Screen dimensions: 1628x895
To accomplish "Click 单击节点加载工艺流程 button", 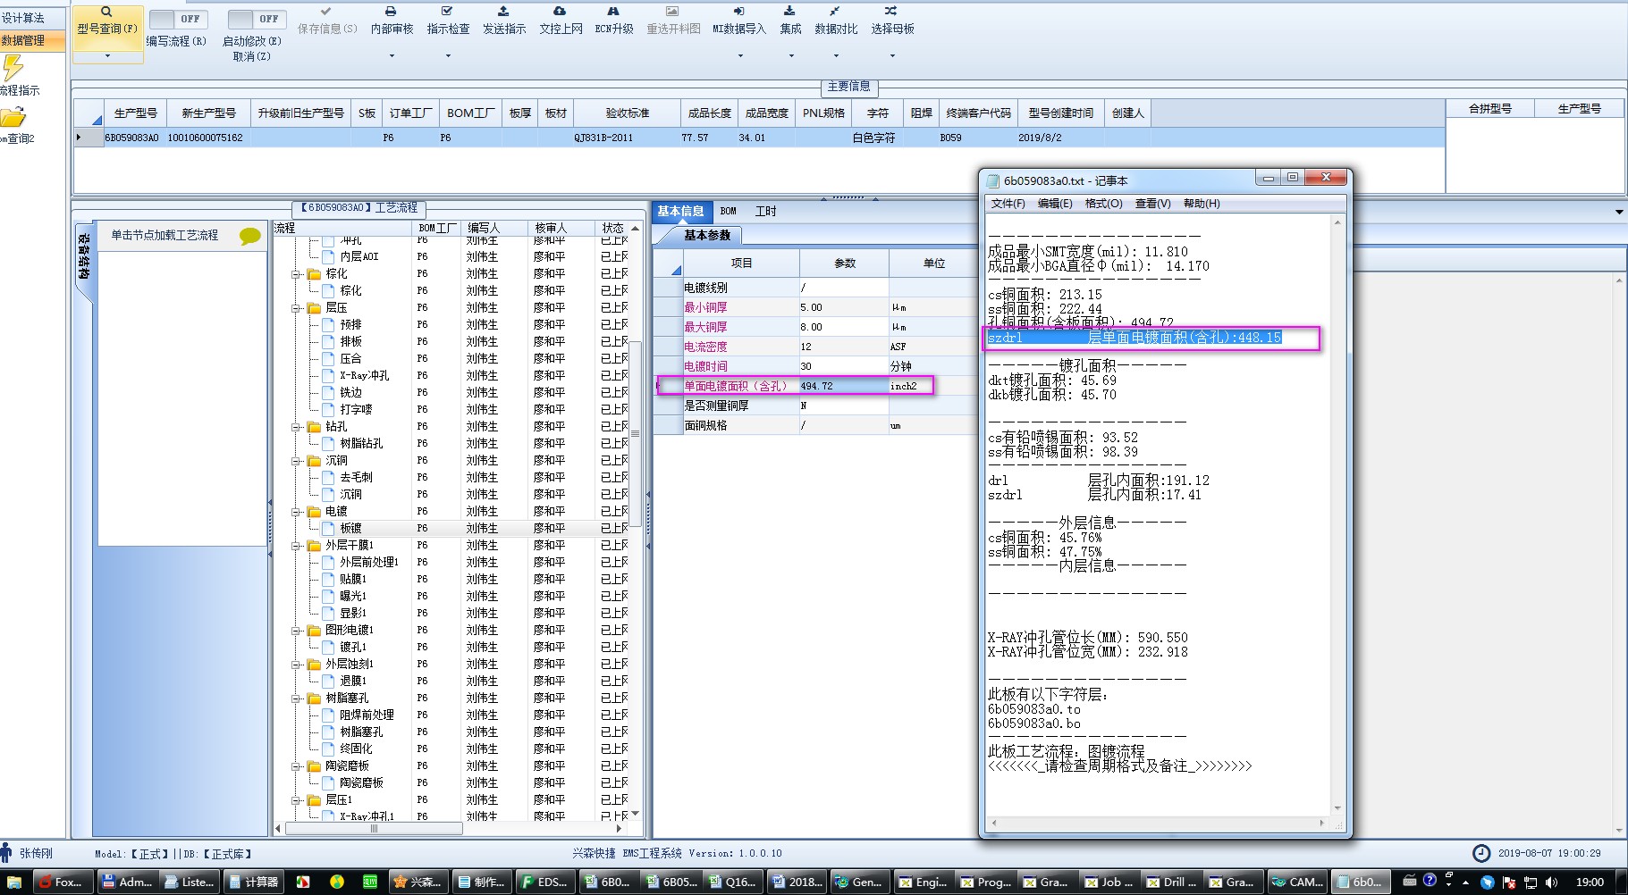I will (x=164, y=235).
